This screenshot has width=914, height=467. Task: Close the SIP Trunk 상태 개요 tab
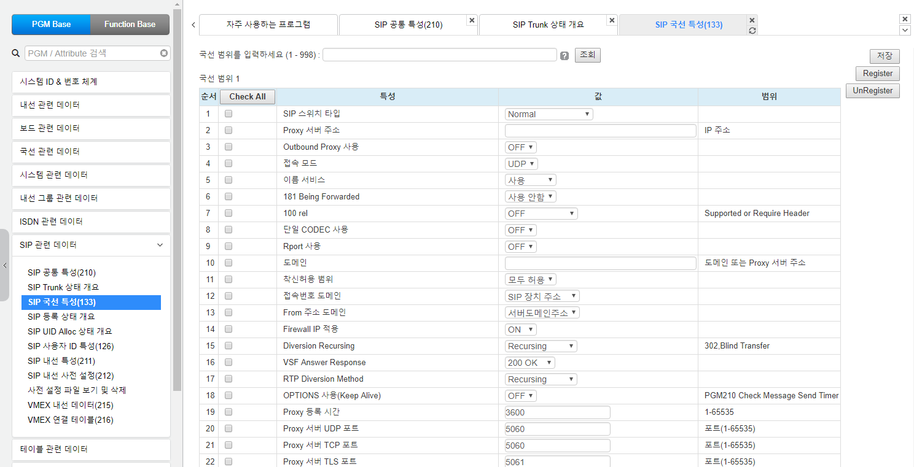coord(612,20)
